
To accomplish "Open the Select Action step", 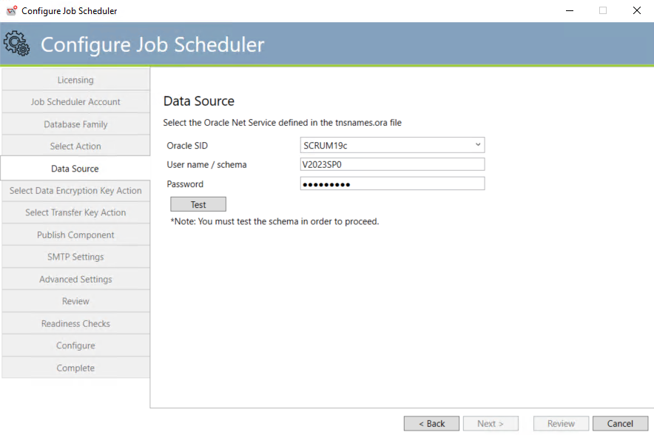I will 75,146.
